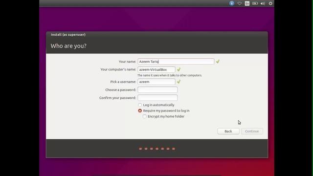Image resolution: width=313 pixels, height=176 pixels.
Task: Focus the computer's name field
Action: 156,69
